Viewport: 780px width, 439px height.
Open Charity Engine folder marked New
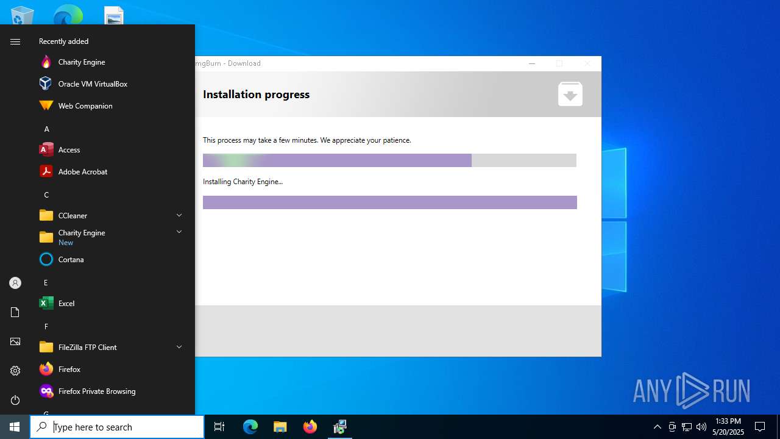111,238
